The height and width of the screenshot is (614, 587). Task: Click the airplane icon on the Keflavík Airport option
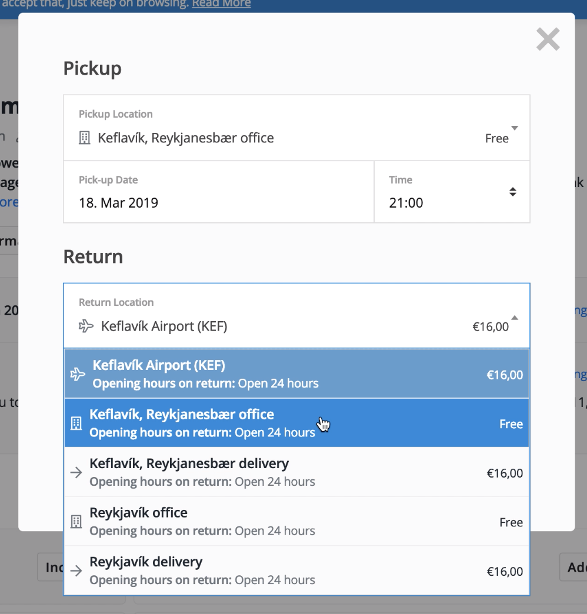[x=77, y=375]
